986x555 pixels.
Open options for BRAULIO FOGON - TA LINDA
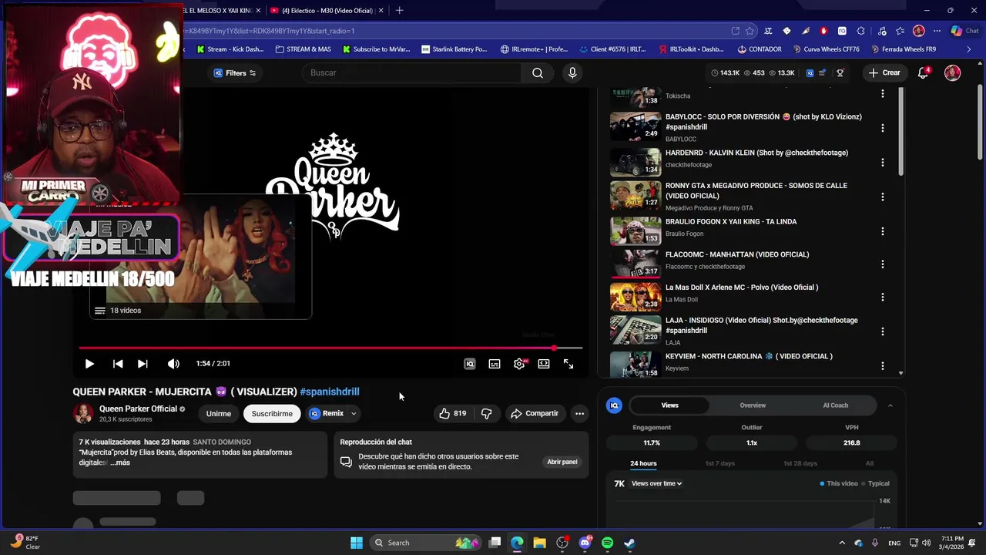(883, 231)
